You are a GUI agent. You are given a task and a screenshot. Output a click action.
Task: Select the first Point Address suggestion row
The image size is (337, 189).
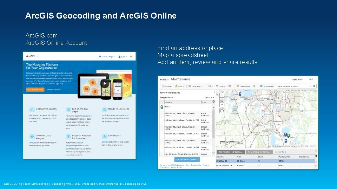[186, 114]
